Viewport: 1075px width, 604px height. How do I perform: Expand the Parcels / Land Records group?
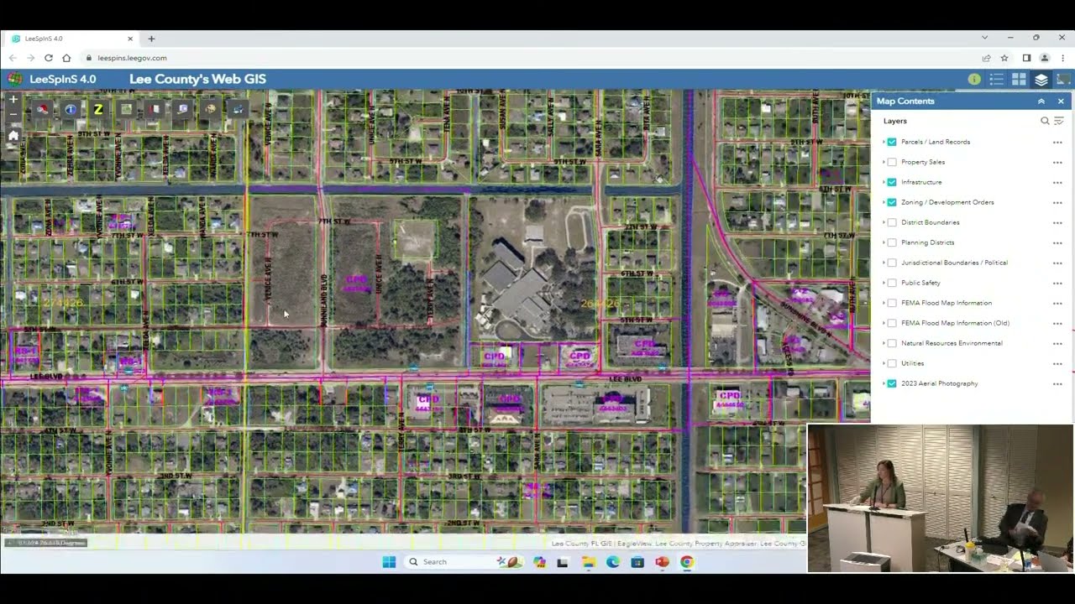coord(884,142)
